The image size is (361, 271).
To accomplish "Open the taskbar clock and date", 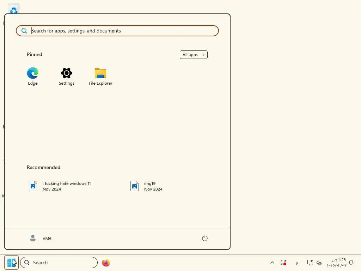I will [x=336, y=263].
